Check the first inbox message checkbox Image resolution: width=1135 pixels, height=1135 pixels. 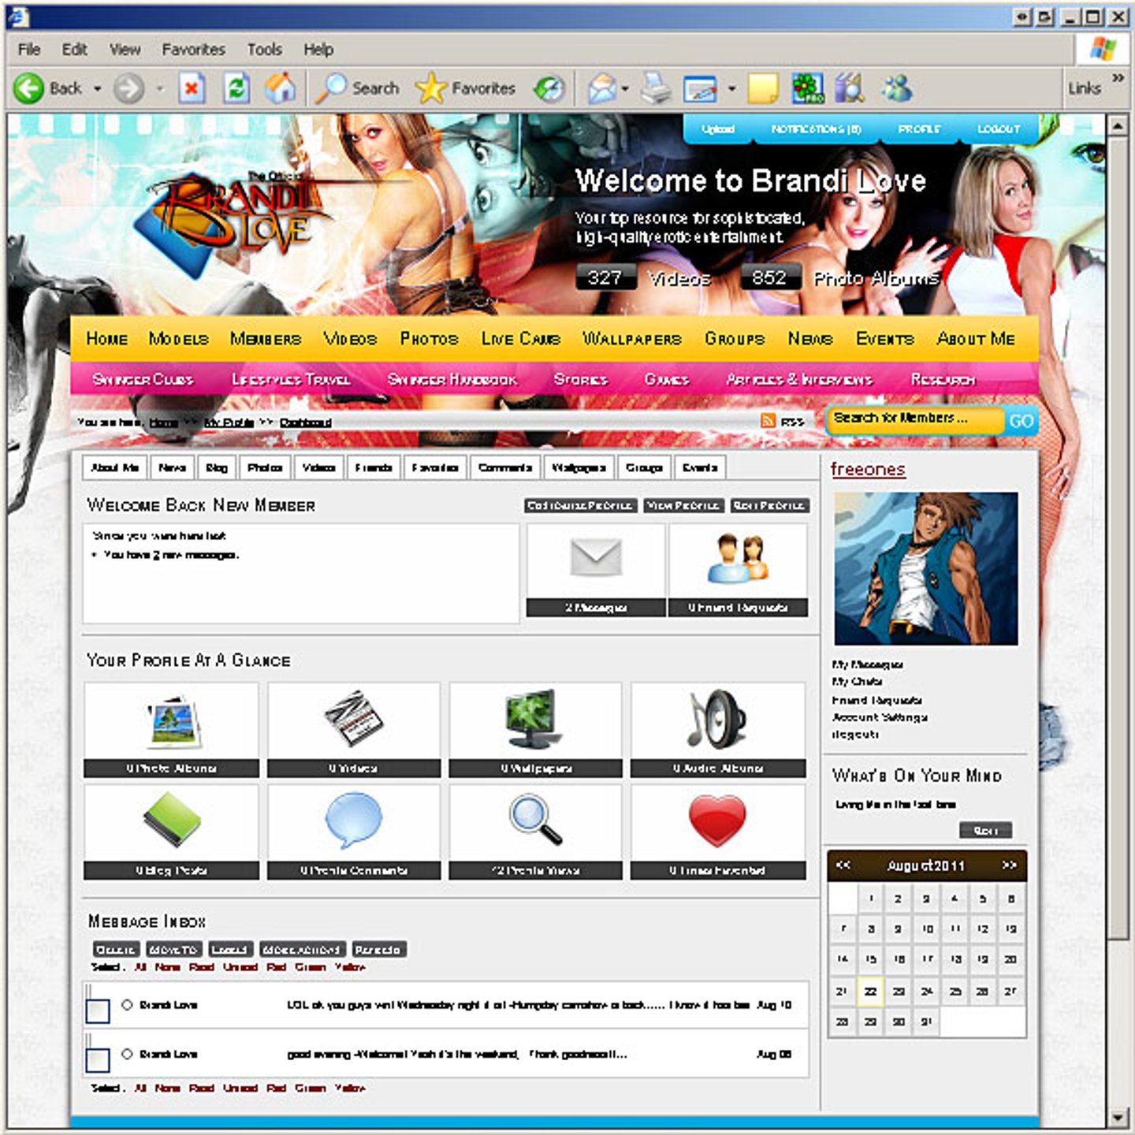pos(98,1010)
